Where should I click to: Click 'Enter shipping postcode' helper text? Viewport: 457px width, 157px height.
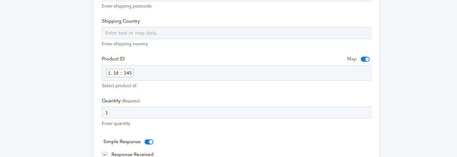(127, 6)
